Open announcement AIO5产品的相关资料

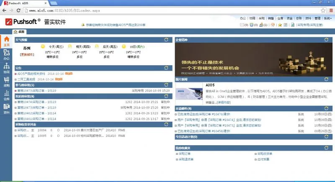pos(31,74)
